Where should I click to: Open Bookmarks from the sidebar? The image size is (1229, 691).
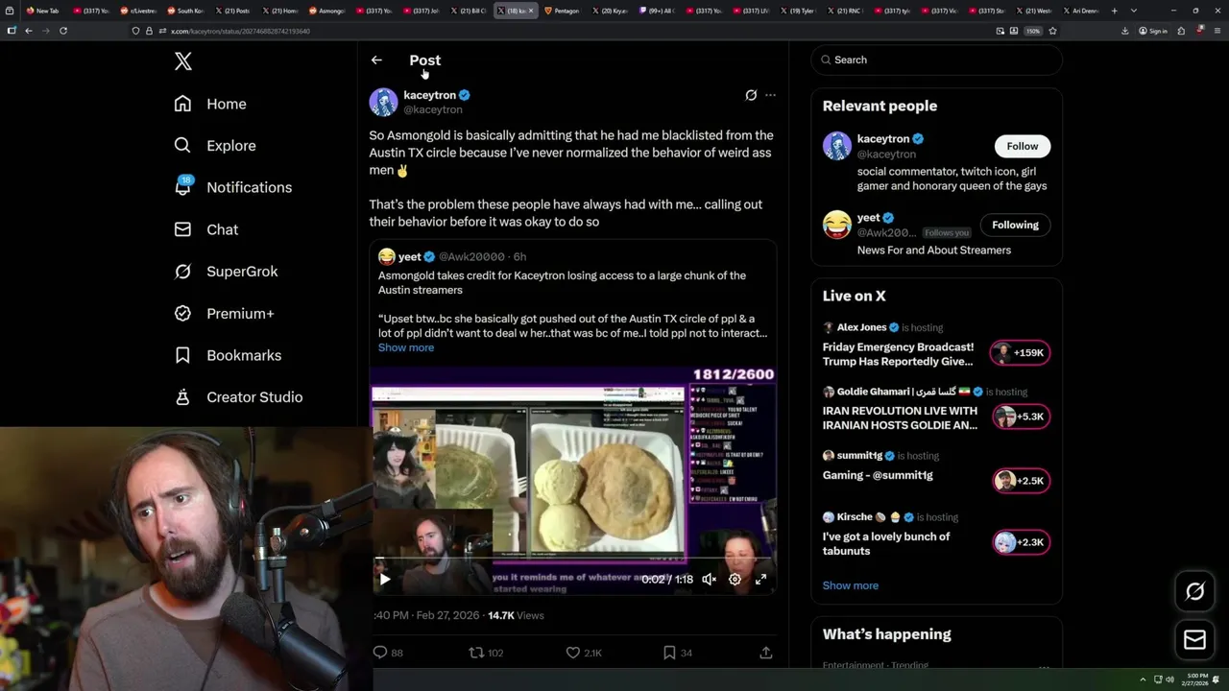(228, 355)
